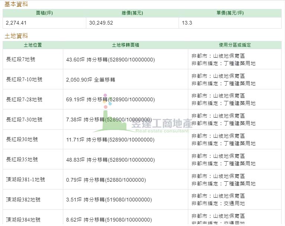The image size is (285, 226).
Task: Click the 長紅段7-28地號 land location cell
Action: 25,100
